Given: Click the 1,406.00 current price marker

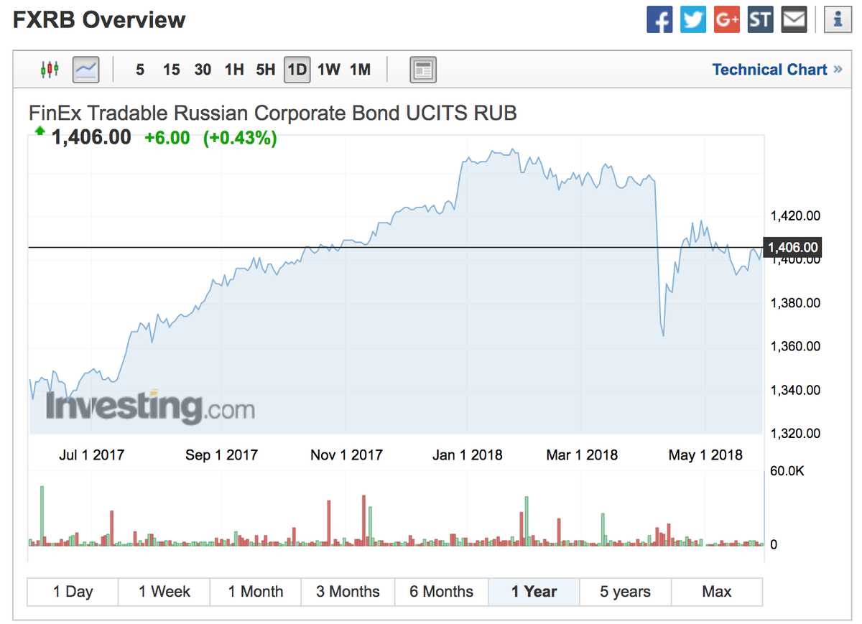Looking at the screenshot, I should pyautogui.click(x=792, y=247).
